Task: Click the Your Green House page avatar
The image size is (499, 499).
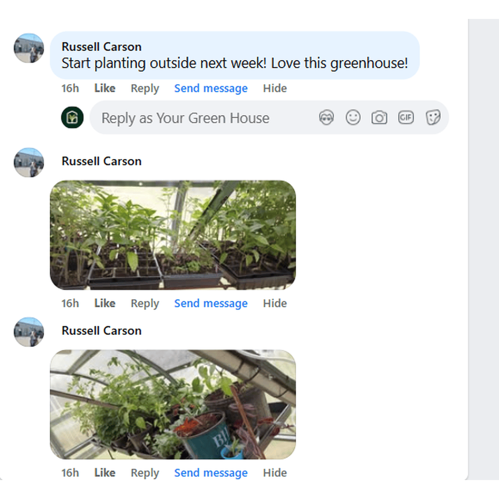Action: coord(73,118)
